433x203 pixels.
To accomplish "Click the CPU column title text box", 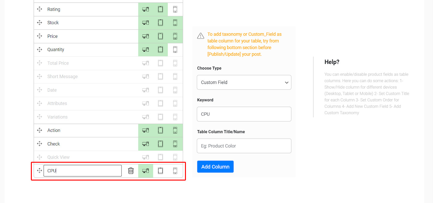I will [82, 171].
